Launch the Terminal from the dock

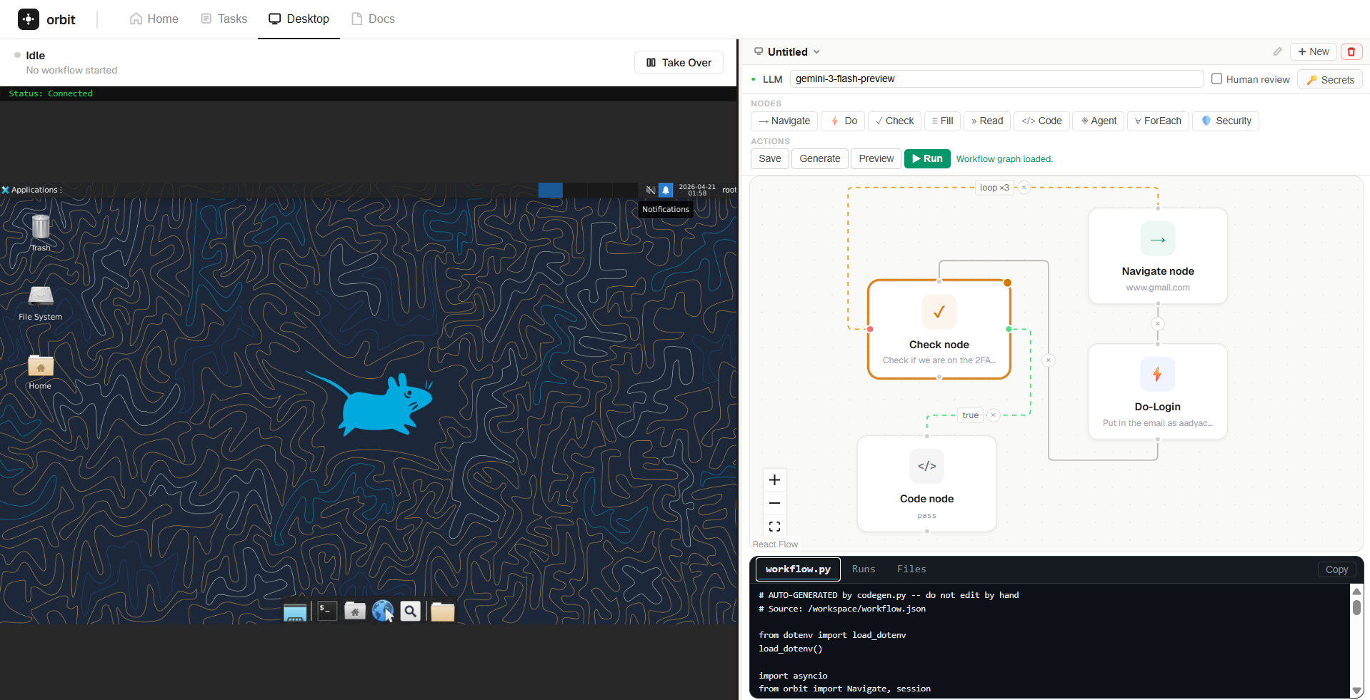pos(327,611)
